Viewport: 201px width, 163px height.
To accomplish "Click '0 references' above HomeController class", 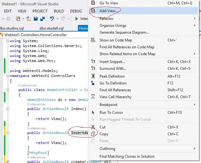I will 28,85.
